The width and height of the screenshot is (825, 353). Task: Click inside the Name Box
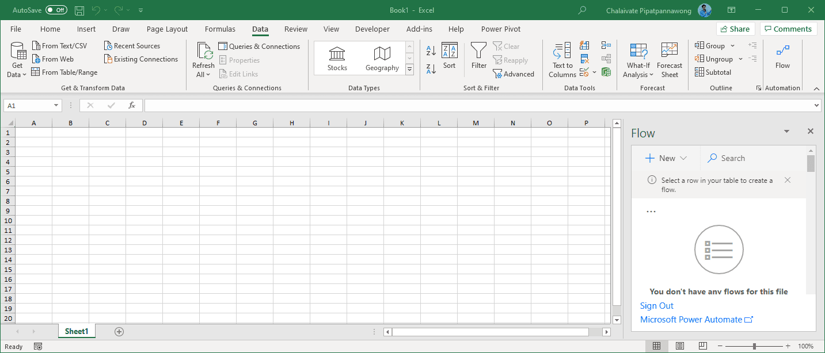(x=28, y=105)
